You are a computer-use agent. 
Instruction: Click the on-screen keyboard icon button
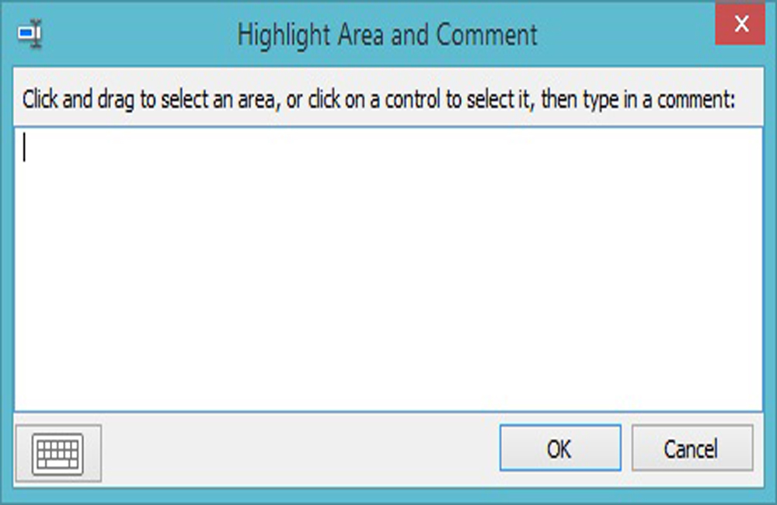click(57, 452)
